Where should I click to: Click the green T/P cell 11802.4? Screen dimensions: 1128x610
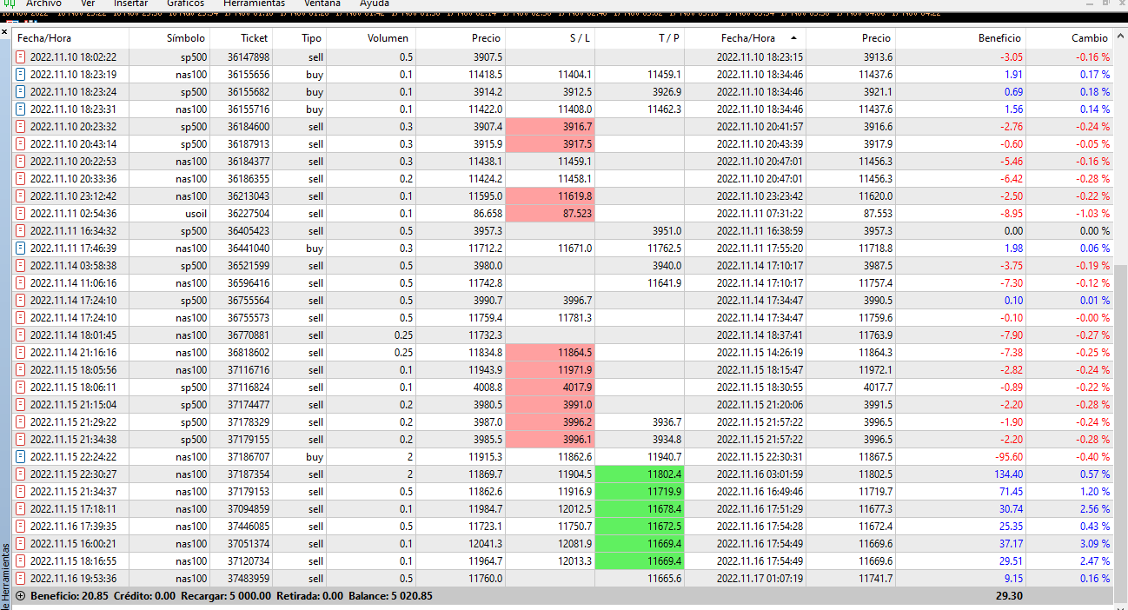(x=640, y=474)
